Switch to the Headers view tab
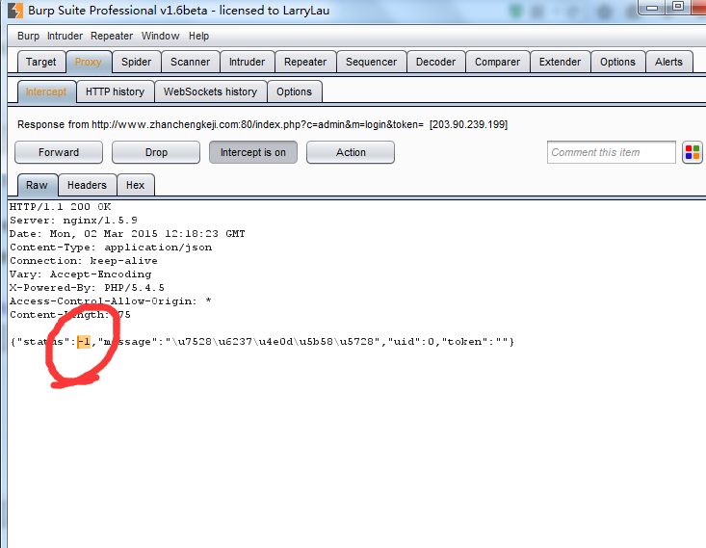This screenshot has height=548, width=706. [88, 185]
